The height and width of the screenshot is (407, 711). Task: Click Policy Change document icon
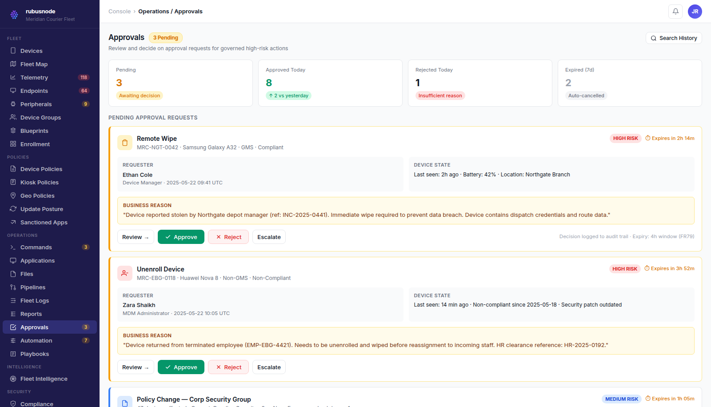point(125,403)
